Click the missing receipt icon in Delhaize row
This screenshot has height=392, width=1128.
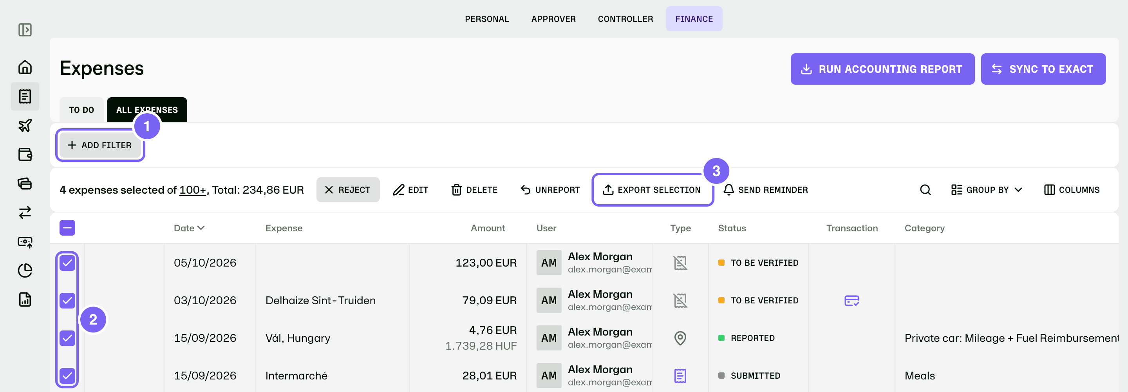pos(680,300)
